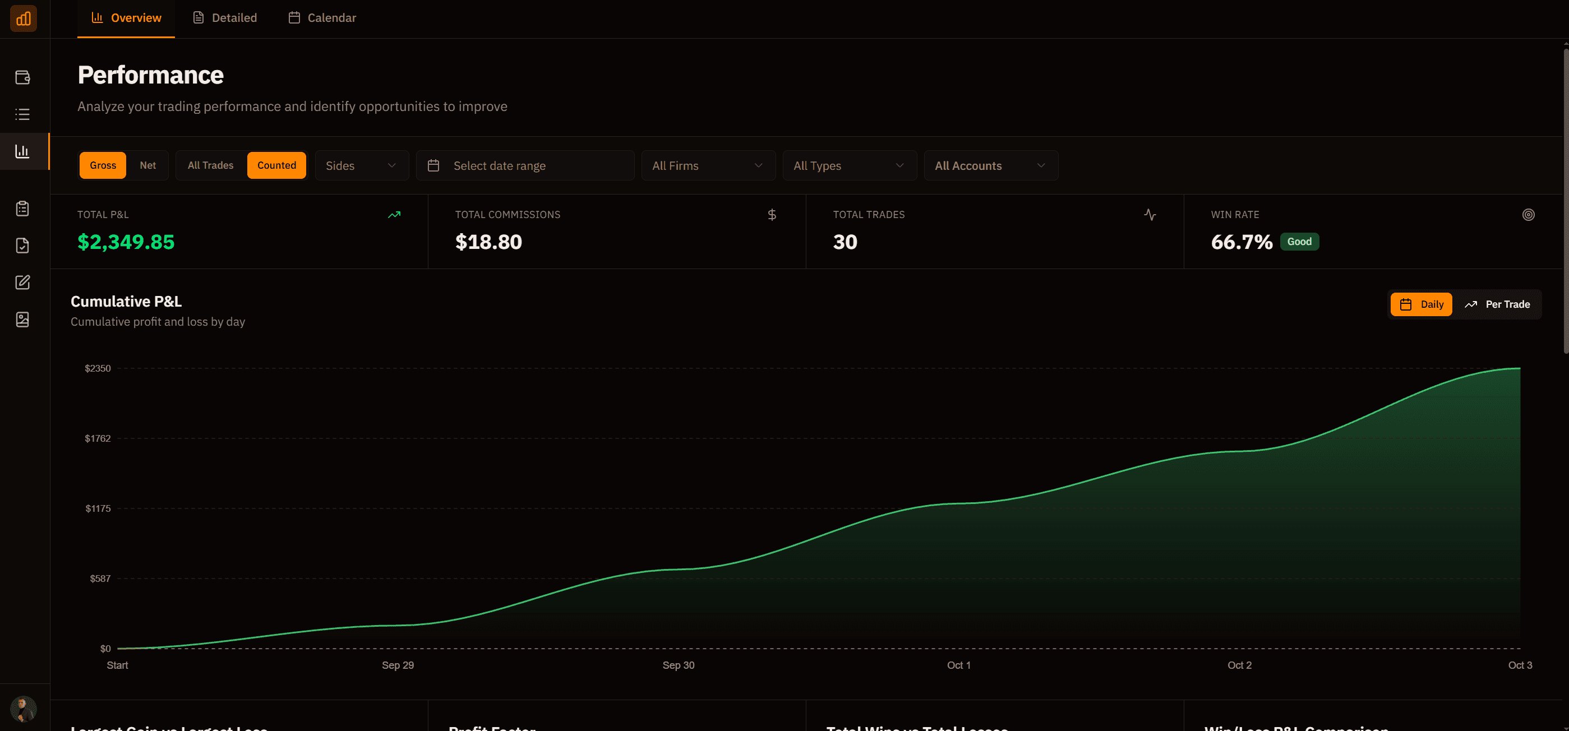
Task: Click the orange bar-chart app logo
Action: coord(23,18)
